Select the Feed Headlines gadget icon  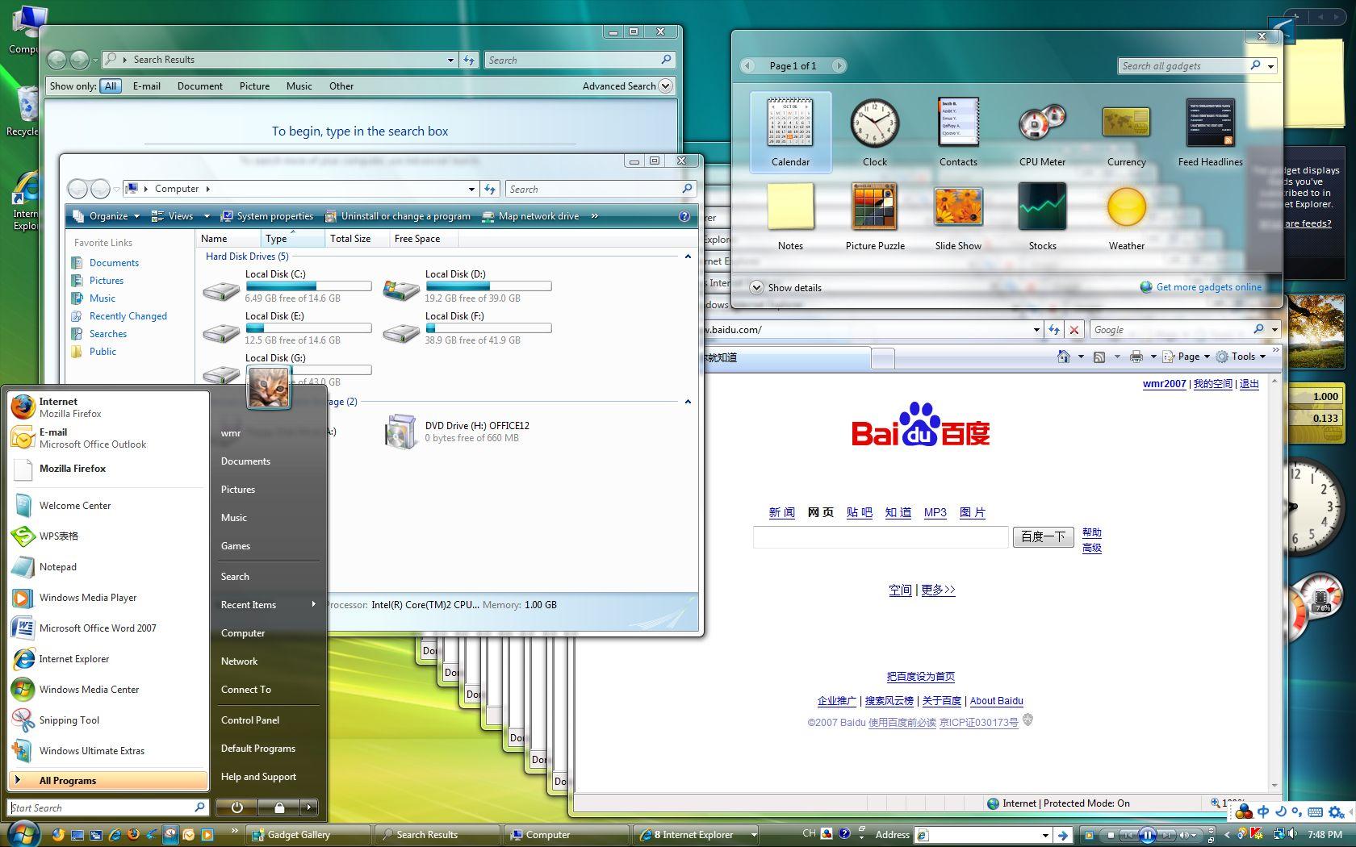coord(1210,123)
